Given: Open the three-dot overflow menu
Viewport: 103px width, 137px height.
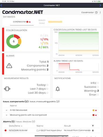Looking at the screenshot, I should pos(100,13).
